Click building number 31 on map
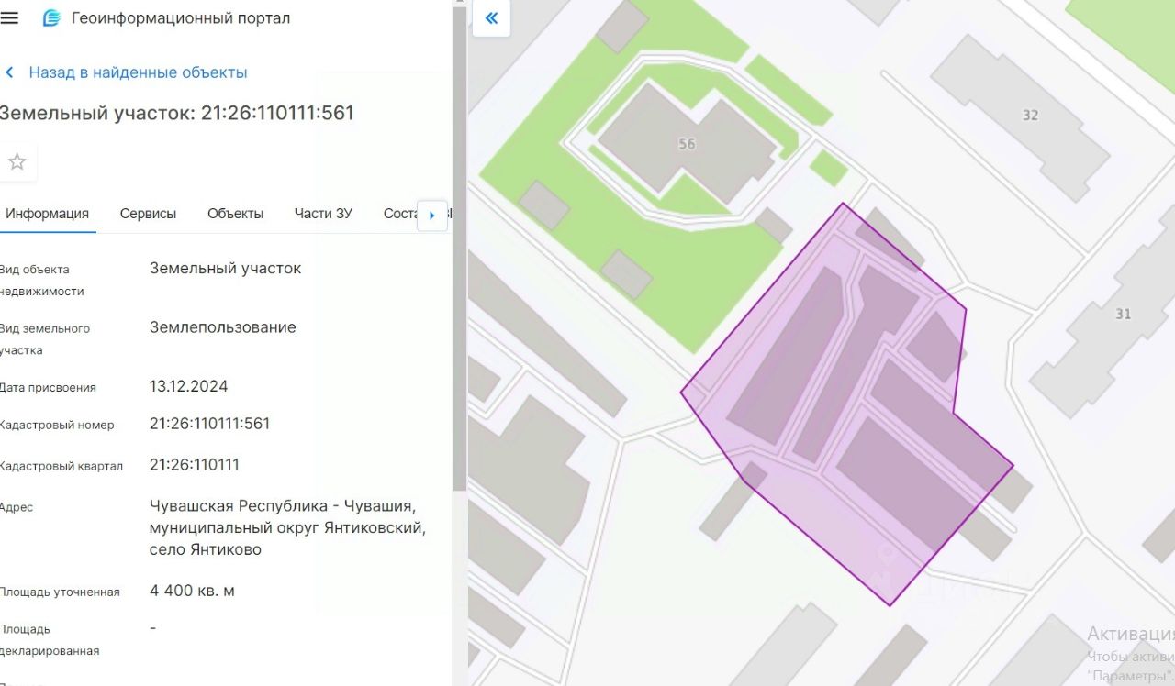The width and height of the screenshot is (1175, 686). pos(1123,314)
